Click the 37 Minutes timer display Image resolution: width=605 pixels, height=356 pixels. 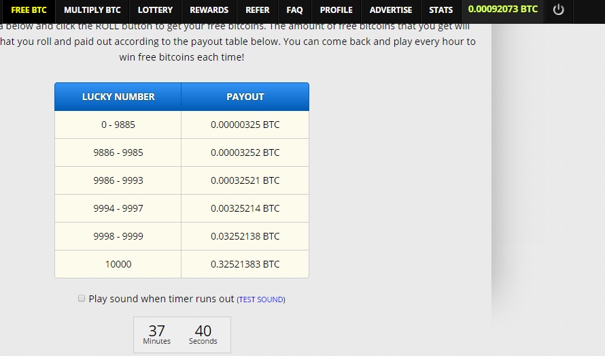(157, 334)
